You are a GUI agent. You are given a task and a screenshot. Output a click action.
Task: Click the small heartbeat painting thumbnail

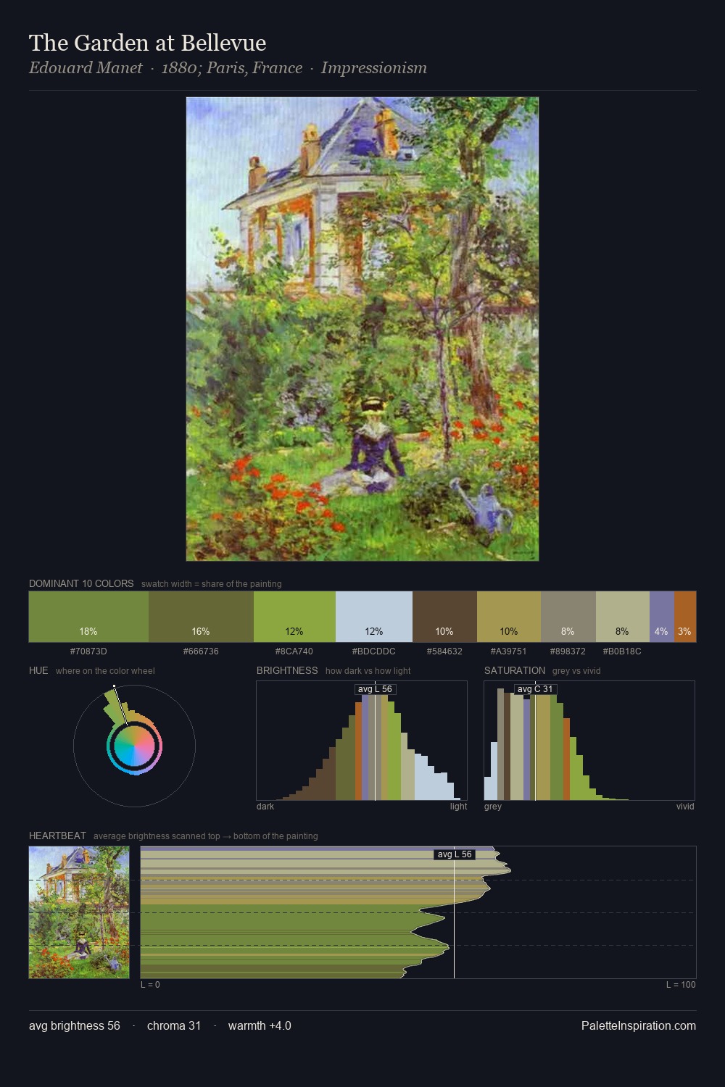pos(79,912)
